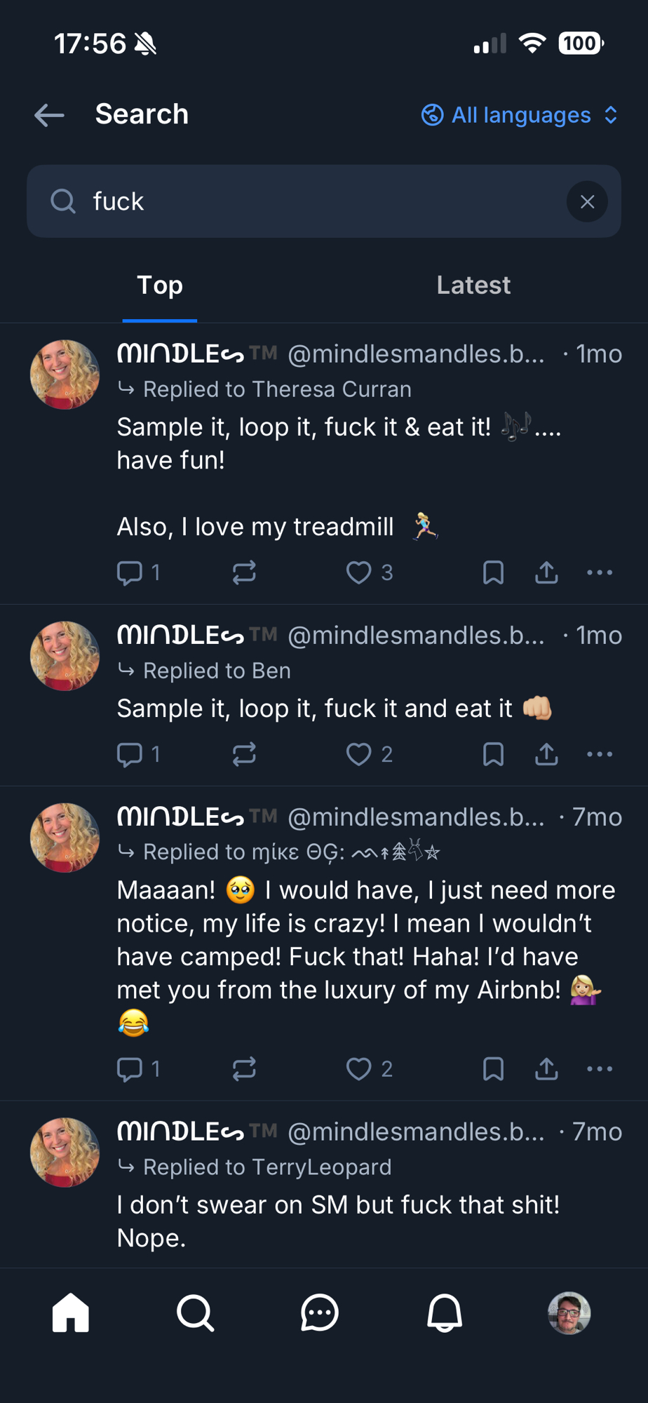
Task: Open chat messages in bottom navigation
Action: click(x=320, y=1313)
